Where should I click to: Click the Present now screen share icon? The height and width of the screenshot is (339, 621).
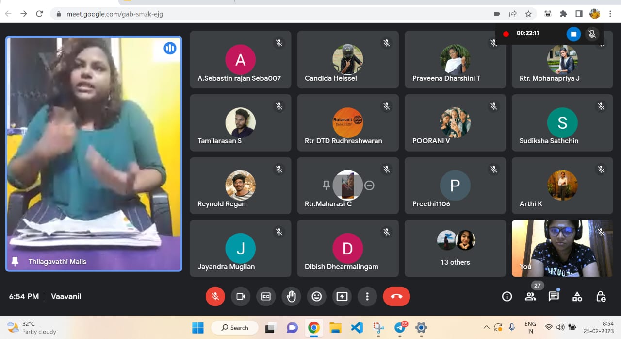pyautogui.click(x=342, y=296)
